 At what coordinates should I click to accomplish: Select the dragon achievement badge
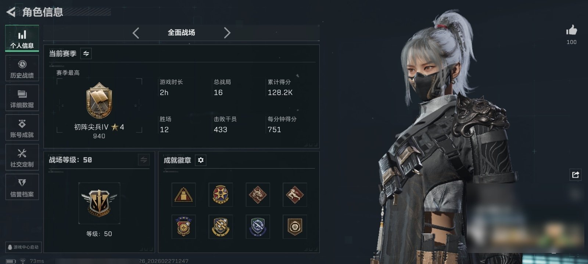258,195
